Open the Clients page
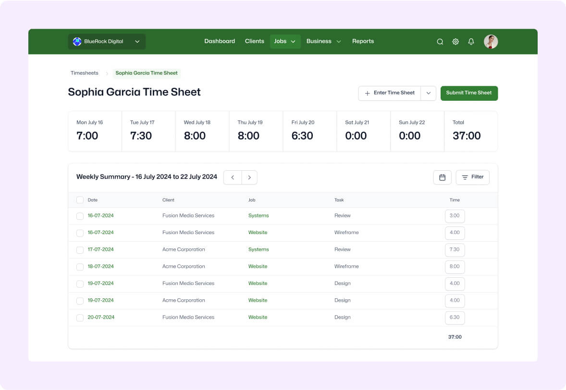 click(x=255, y=41)
